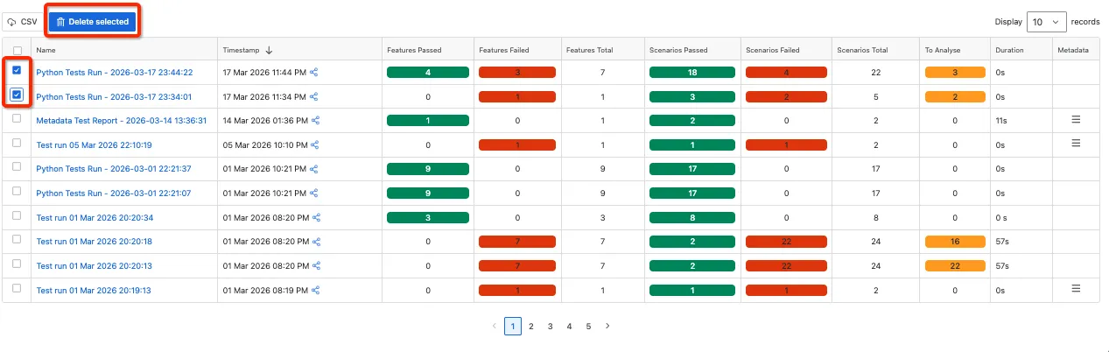The height and width of the screenshot is (352, 1109).
Task: Jump to page 5 in pagination
Action: (x=588, y=326)
